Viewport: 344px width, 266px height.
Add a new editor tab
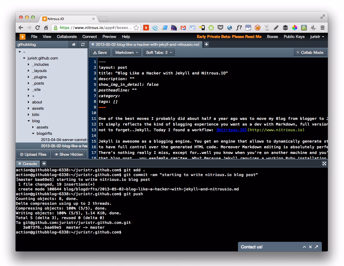(x=206, y=44)
